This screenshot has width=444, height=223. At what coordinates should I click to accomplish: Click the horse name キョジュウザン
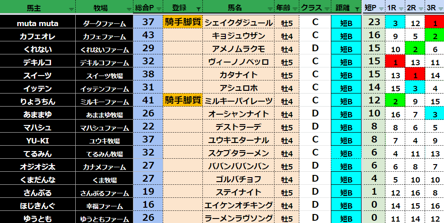click(x=238, y=36)
